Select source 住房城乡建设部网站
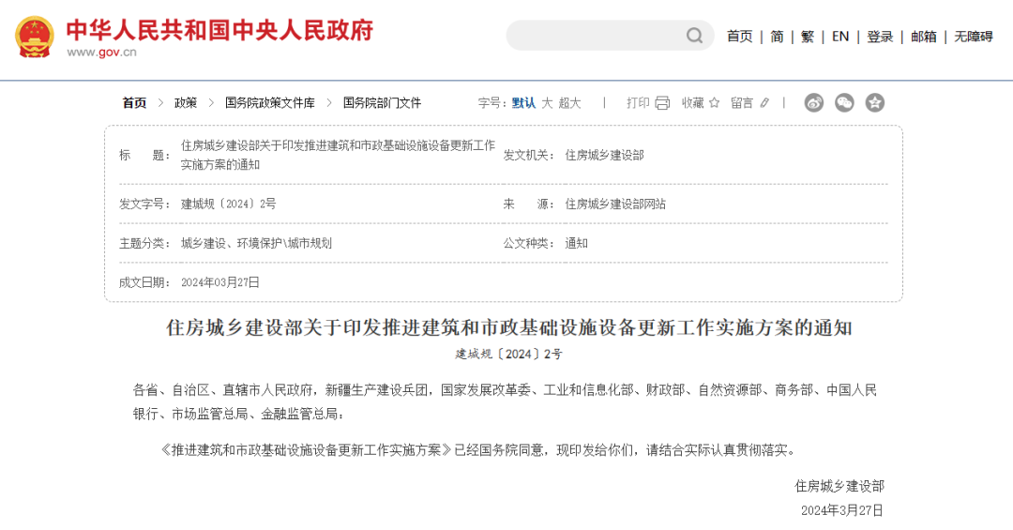This screenshot has height=530, width=1013. point(615,204)
